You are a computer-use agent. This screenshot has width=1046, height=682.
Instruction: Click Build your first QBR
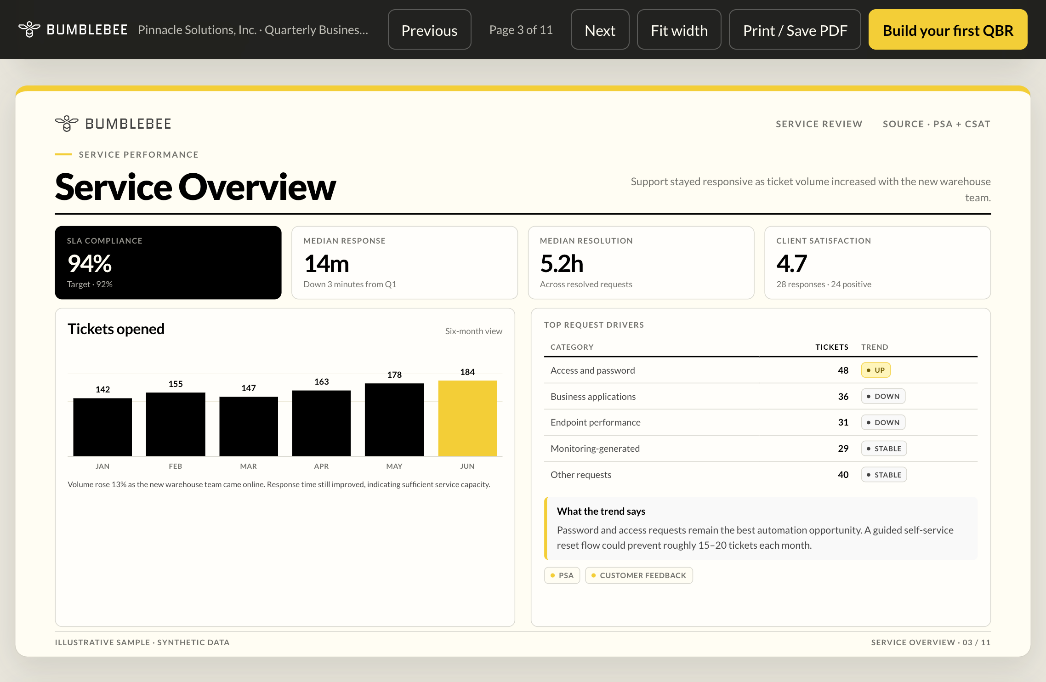(948, 30)
